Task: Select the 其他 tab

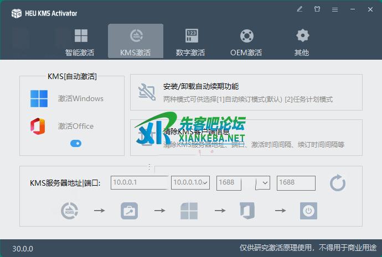Action: coord(302,42)
